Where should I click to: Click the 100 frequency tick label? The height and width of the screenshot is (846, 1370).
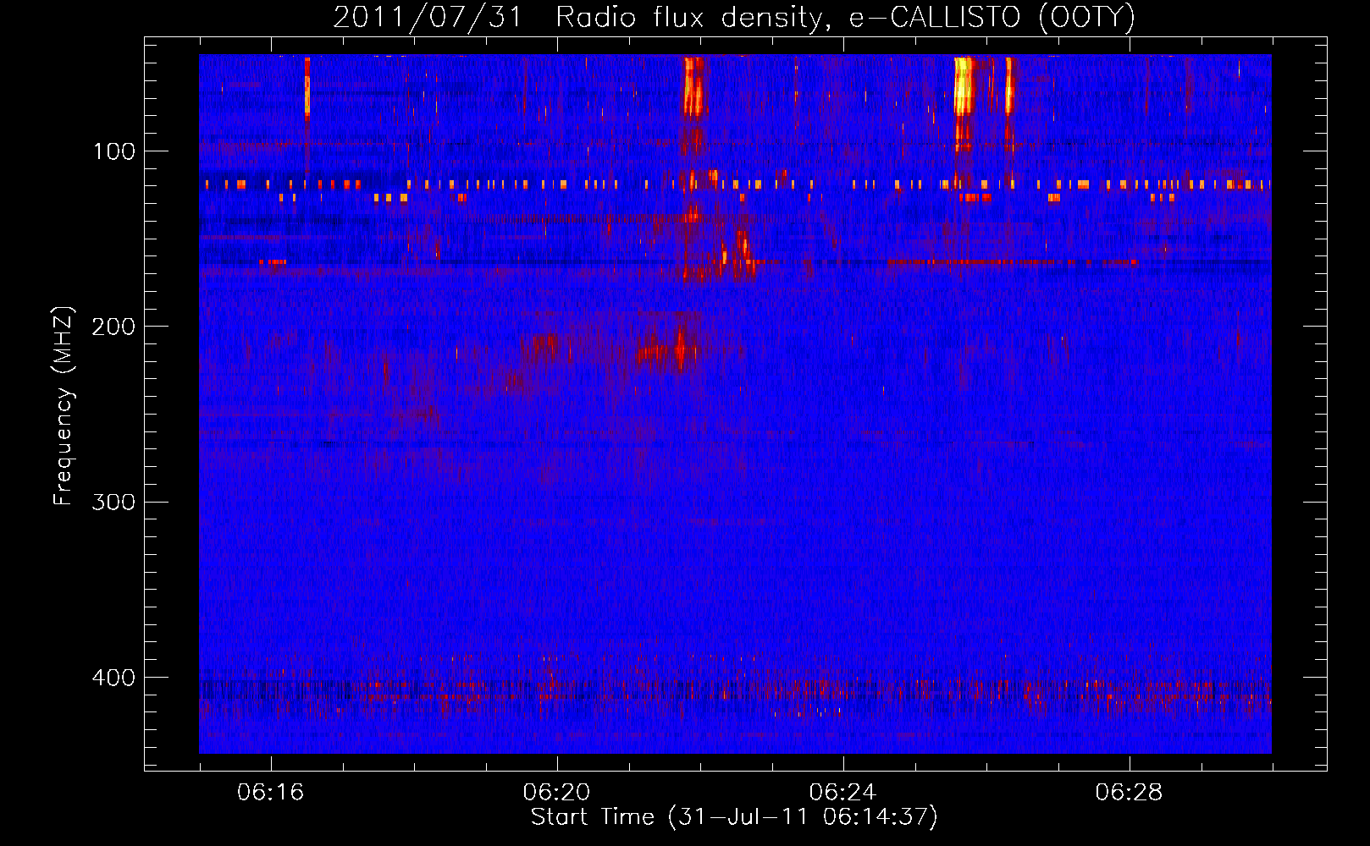point(114,151)
